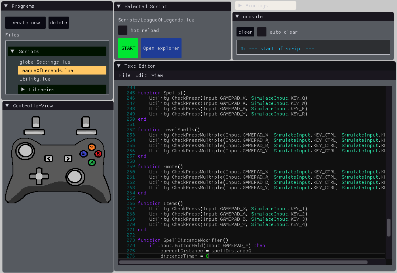
Task: Click 'distanceTimer = 0' on line 276
Action: click(185, 256)
